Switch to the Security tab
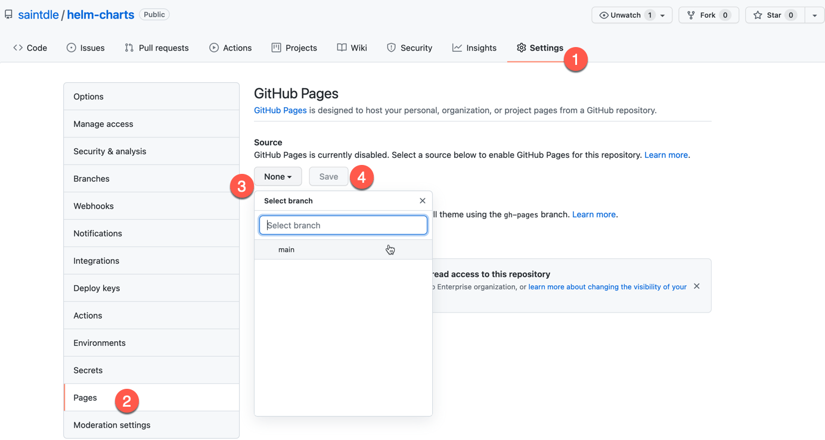Viewport: 825px width, 440px height. click(x=410, y=48)
